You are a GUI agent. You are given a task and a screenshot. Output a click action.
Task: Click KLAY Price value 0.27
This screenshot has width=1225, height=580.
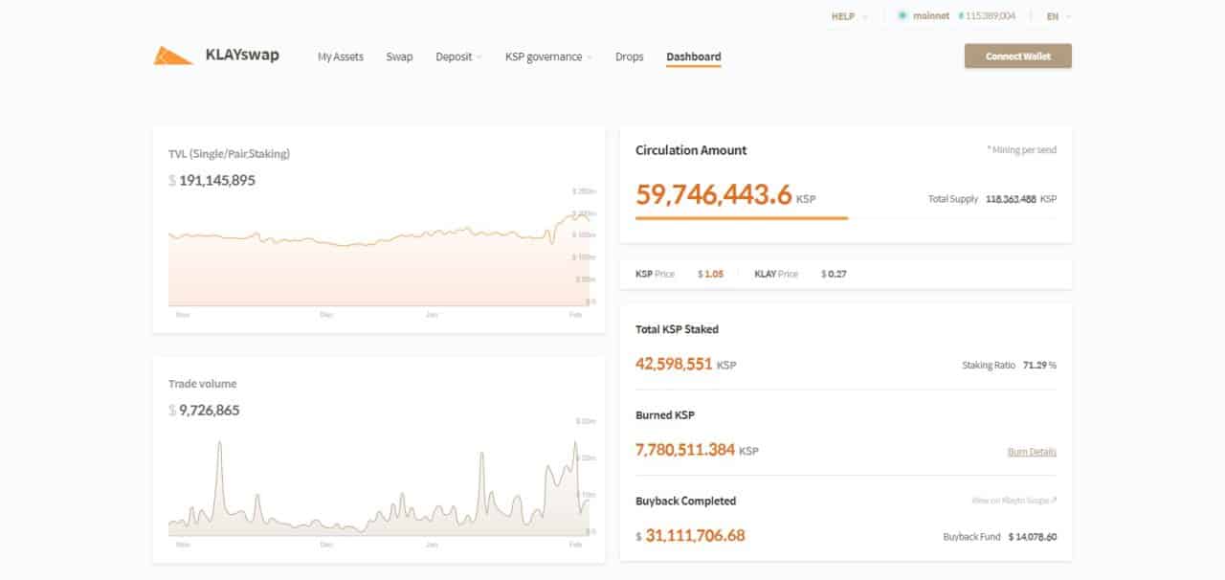tap(838, 274)
